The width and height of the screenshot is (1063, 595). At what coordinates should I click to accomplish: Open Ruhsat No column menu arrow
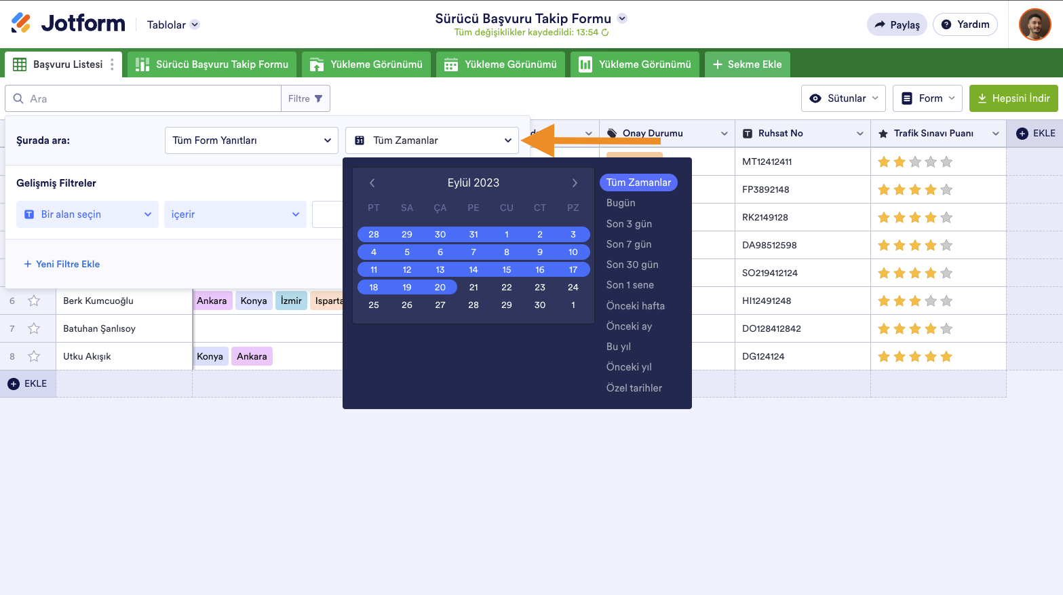859,134
